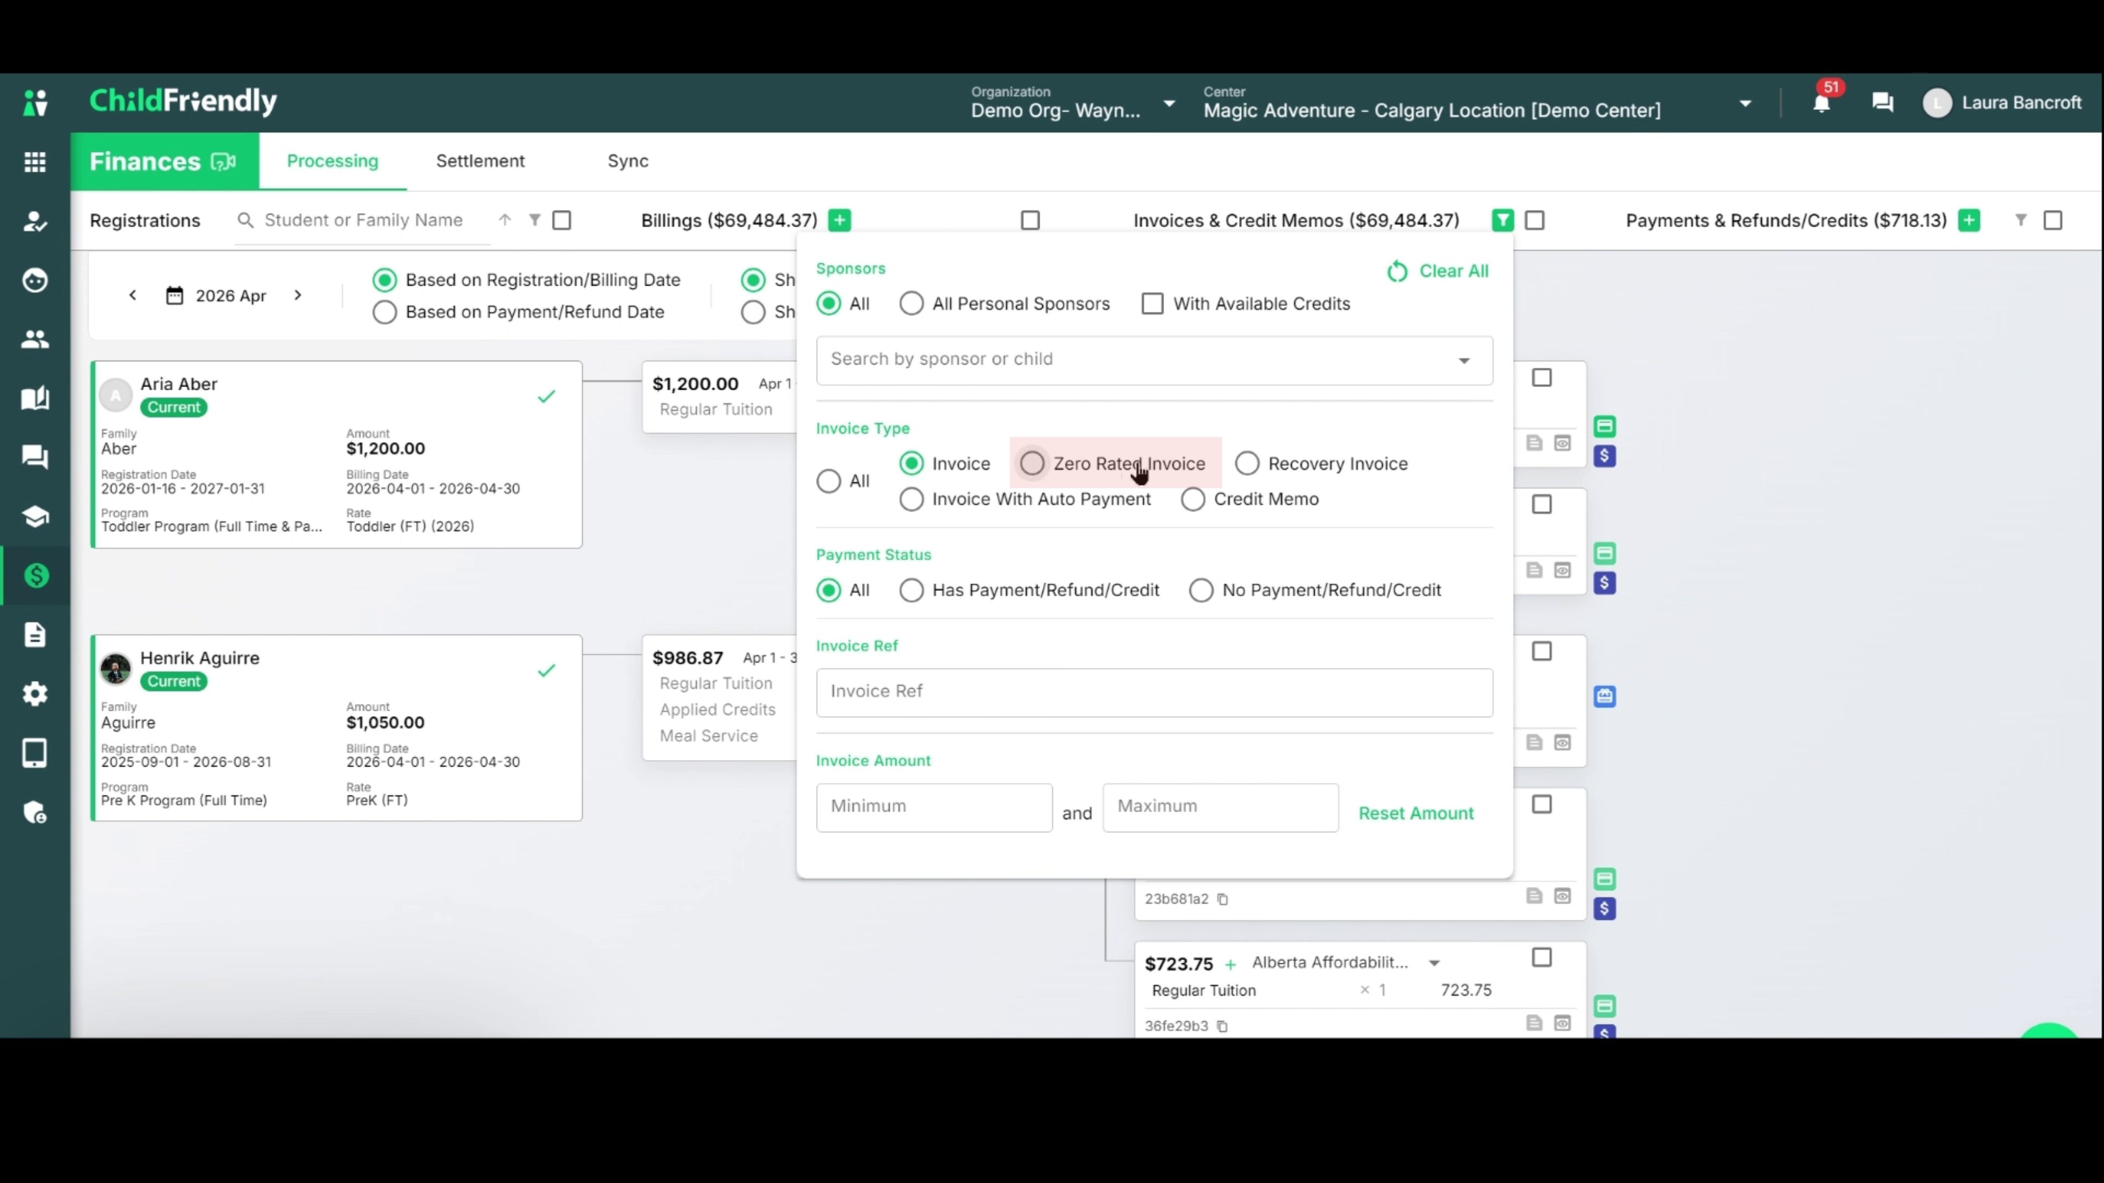Add a new billing with green plus
Viewport: 2104px width, 1183px height.
(x=840, y=220)
